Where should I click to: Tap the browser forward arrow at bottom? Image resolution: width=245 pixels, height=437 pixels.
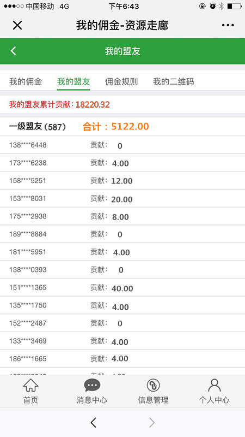pos(152,422)
